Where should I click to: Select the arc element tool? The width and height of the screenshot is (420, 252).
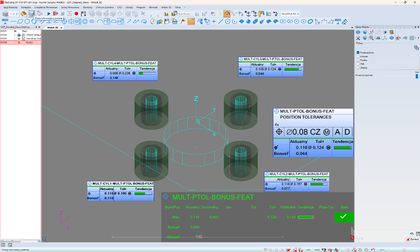100,21
